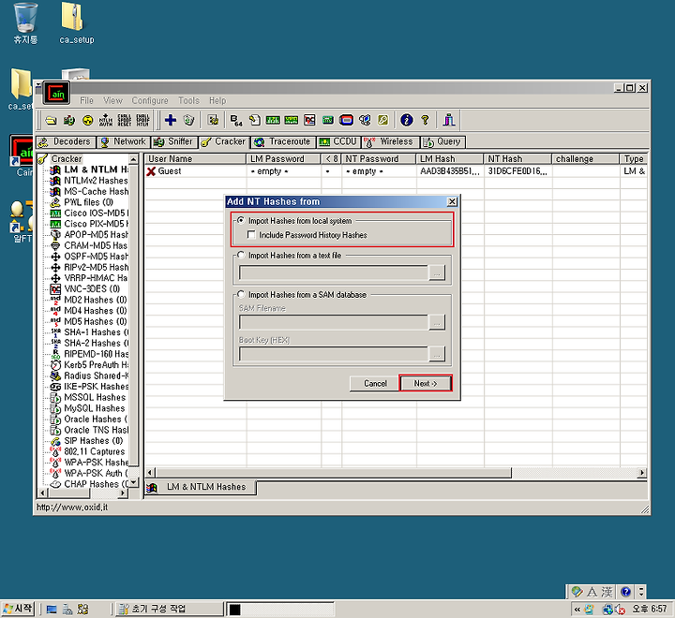Click the red-framed blue box toolbar icon
675x618 pixels.
point(346,120)
